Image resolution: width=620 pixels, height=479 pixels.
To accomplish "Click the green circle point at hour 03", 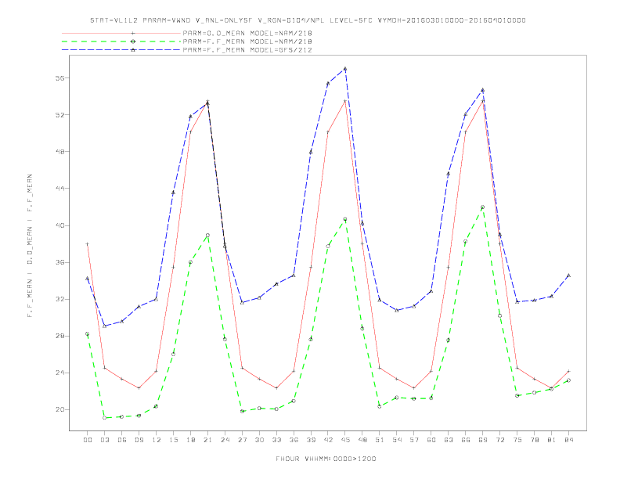I will tap(104, 418).
